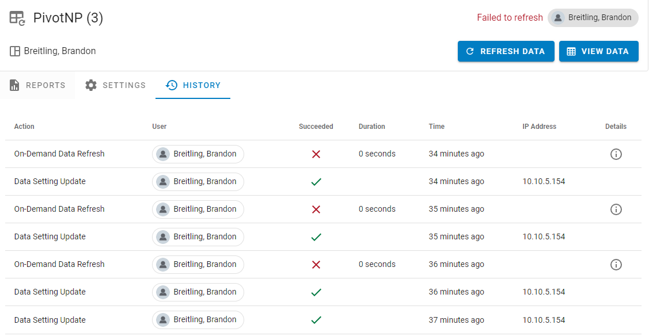Click green checkmark in 37 minutes ago row
Viewport: 649px width, 336px height.
pyautogui.click(x=316, y=320)
